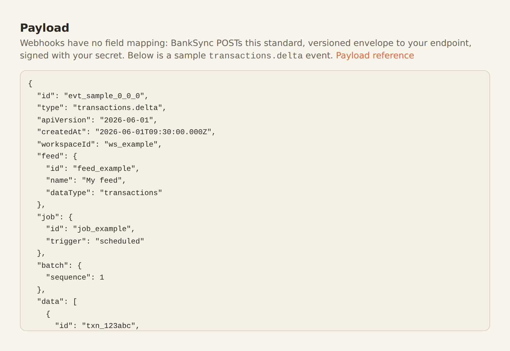Click the "job": { line
Screen dimensions: 510x351
point(55,217)
